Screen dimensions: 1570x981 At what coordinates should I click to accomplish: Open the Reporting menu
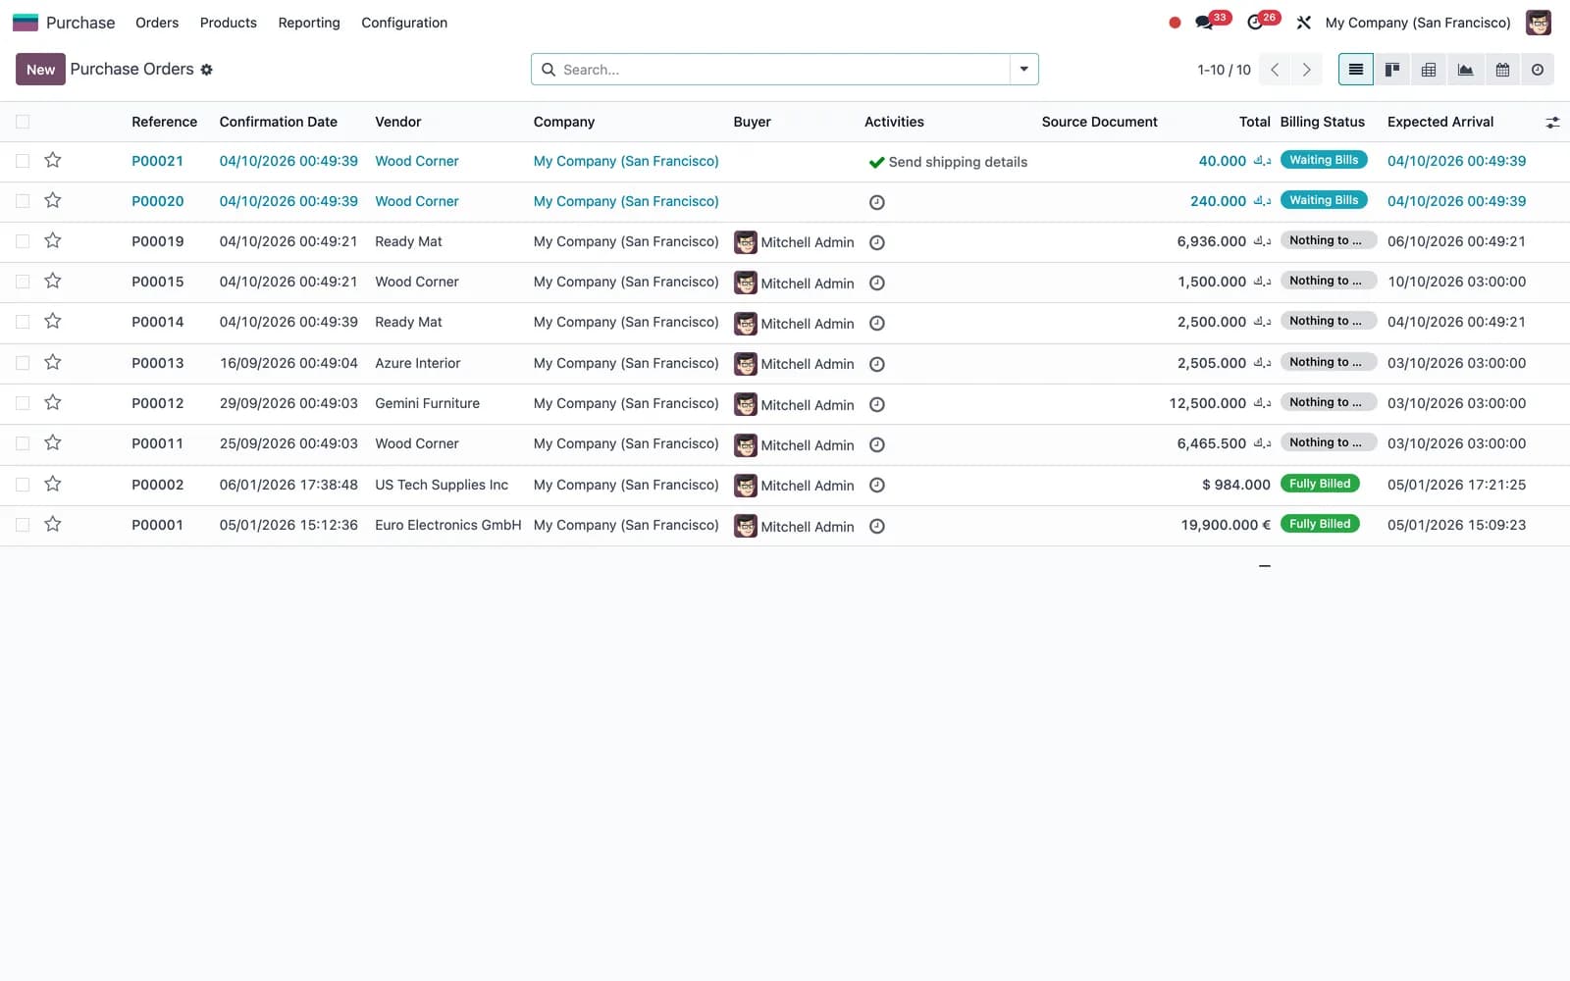click(x=309, y=23)
